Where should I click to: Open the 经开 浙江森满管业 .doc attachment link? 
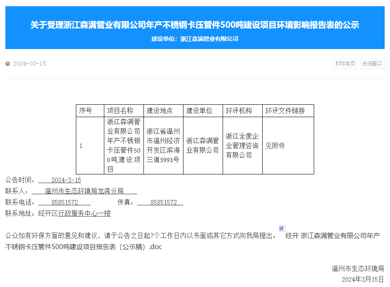193,241
